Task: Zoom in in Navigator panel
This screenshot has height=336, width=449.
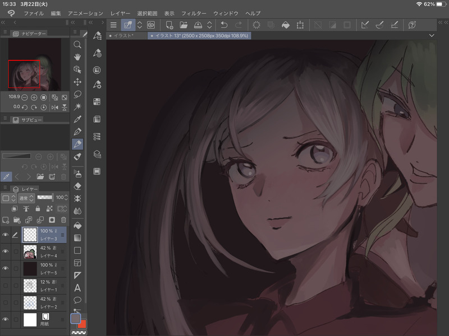Action: (34, 97)
